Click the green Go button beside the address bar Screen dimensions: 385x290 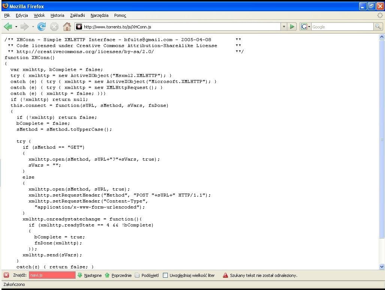292,27
